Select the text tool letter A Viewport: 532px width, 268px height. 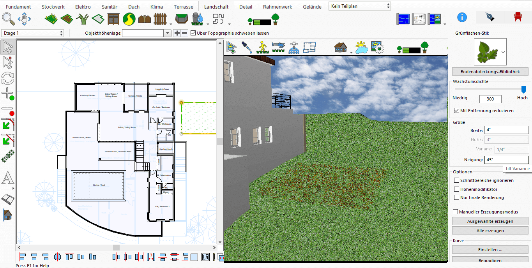(7, 179)
